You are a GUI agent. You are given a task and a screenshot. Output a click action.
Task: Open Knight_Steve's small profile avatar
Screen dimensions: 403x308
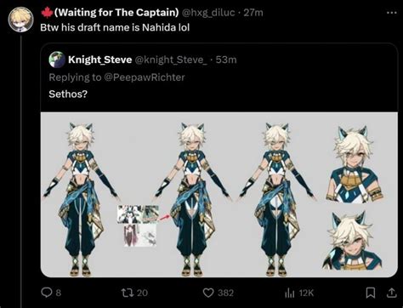click(57, 60)
